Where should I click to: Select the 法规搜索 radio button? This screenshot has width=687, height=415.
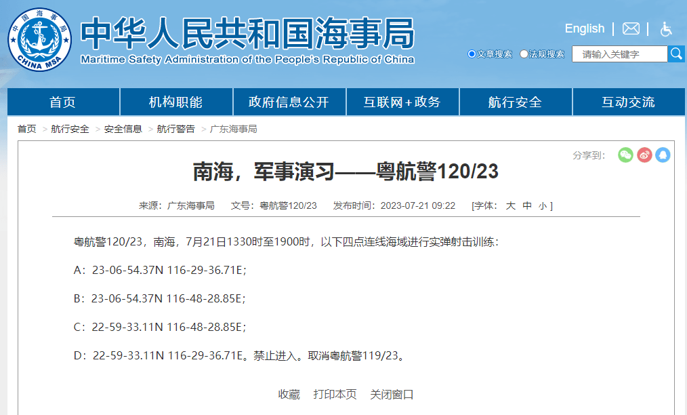click(524, 54)
